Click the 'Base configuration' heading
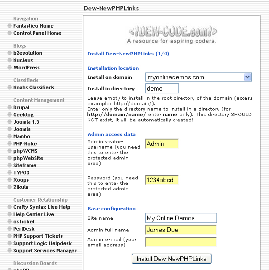Image resolution: width=269 pixels, height=270 pixels. pyautogui.click(x=111, y=209)
